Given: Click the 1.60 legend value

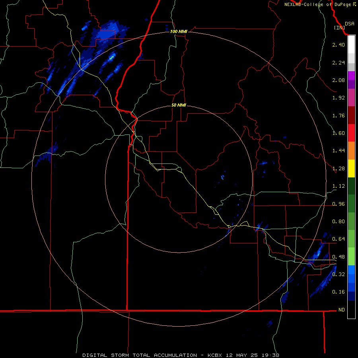Looking at the screenshot, I should tap(339, 133).
